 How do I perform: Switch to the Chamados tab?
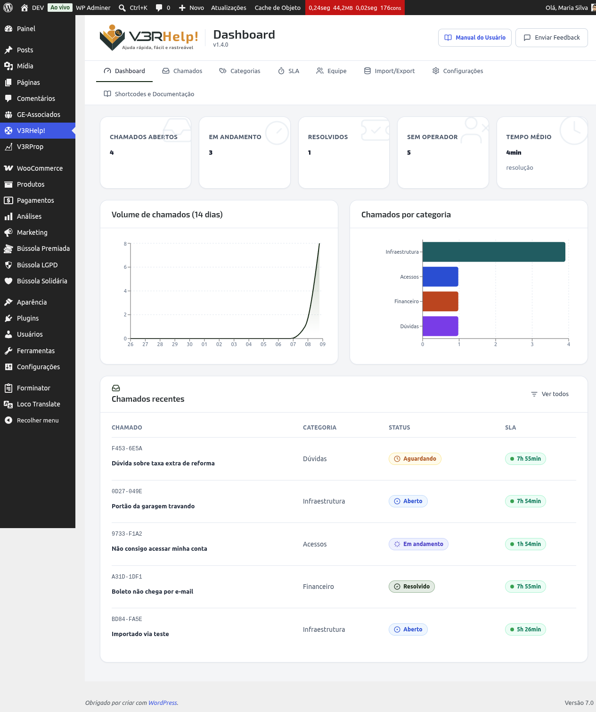click(x=182, y=71)
